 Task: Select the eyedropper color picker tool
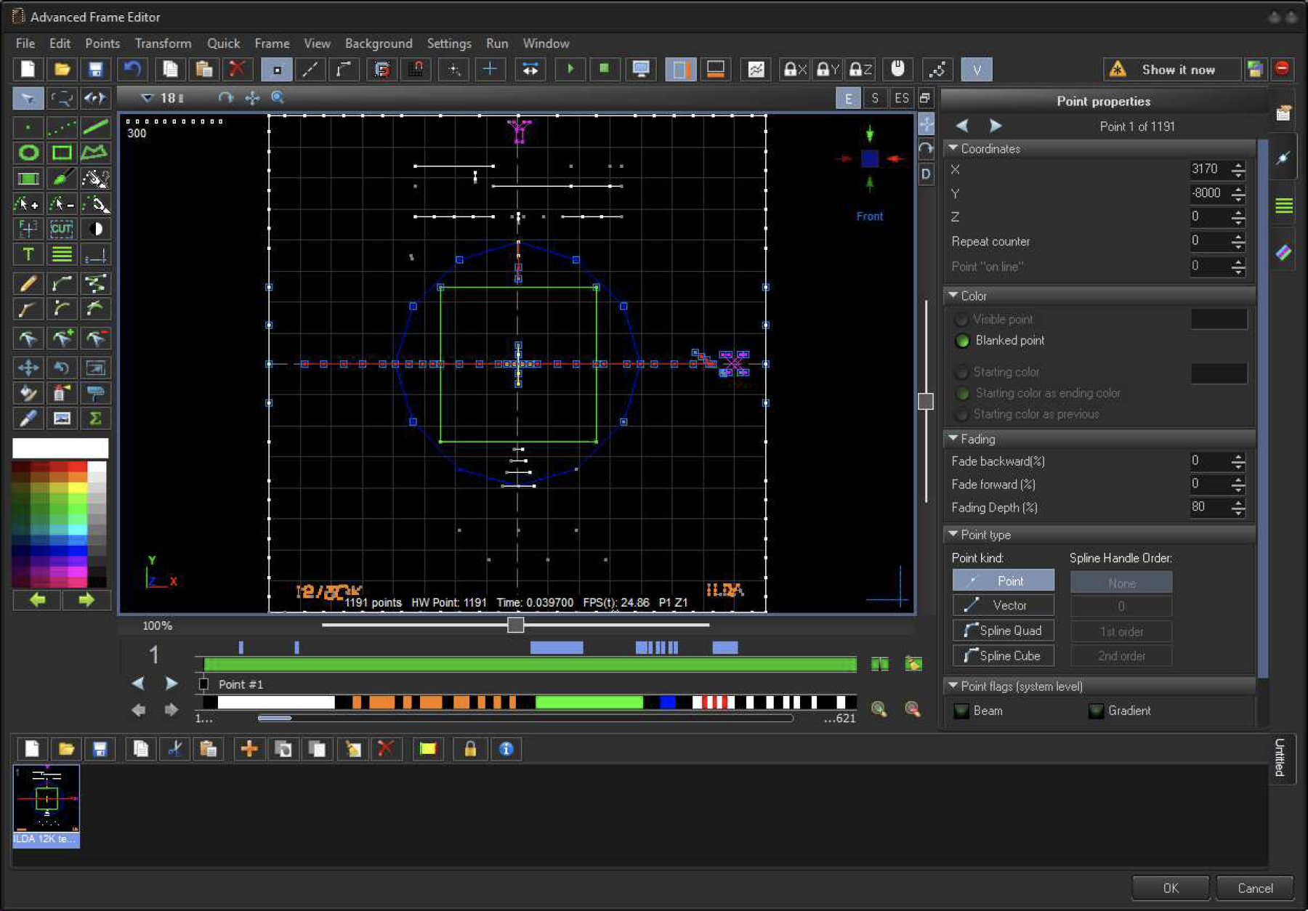click(x=28, y=418)
